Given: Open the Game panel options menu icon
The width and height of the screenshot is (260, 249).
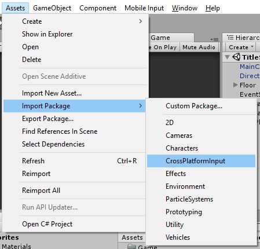Looking at the screenshot, I should point(214,39).
